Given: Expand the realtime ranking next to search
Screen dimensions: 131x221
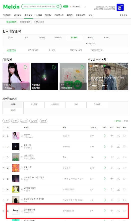Looking at the screenshot, I should pos(85,6).
